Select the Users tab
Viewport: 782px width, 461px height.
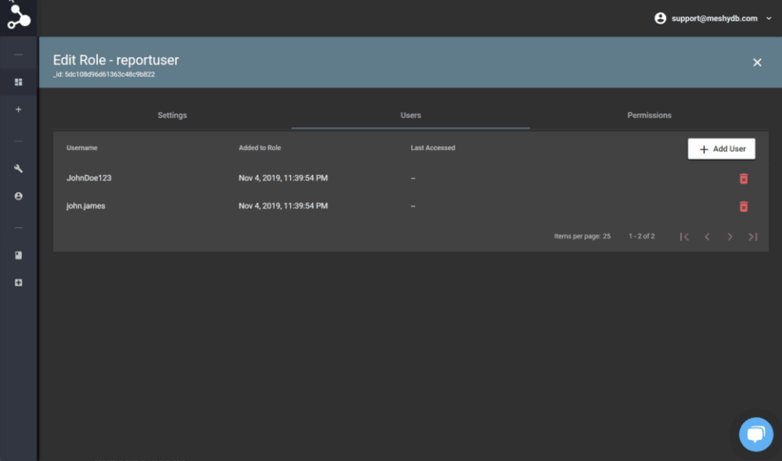(x=411, y=116)
